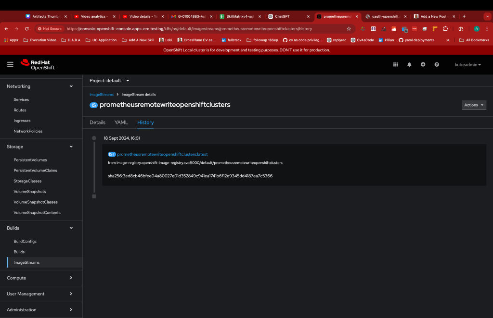Open a new browser tab
The image size is (493, 318).
click(464, 16)
